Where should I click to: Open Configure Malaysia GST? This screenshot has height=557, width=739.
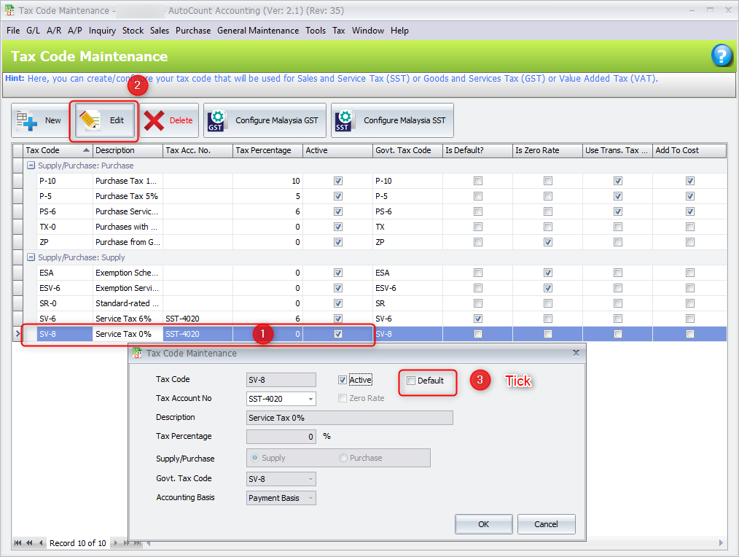(x=264, y=120)
